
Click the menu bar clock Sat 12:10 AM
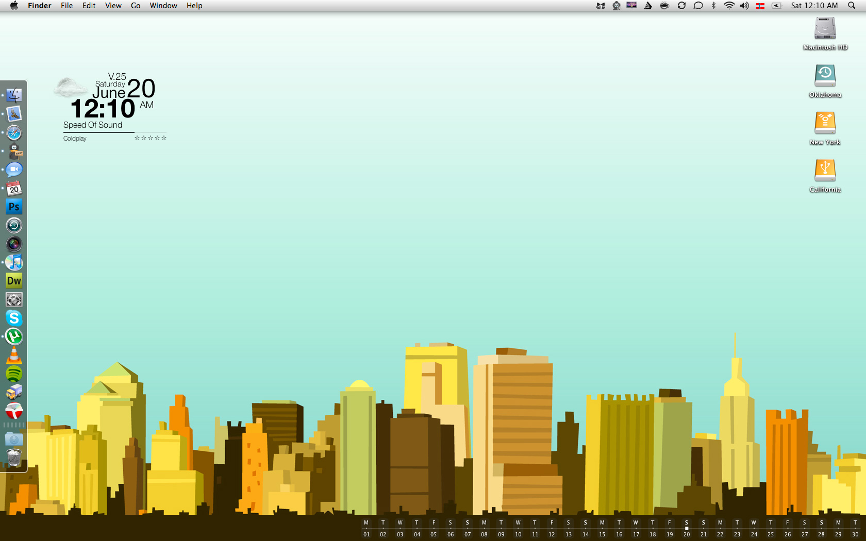click(814, 6)
